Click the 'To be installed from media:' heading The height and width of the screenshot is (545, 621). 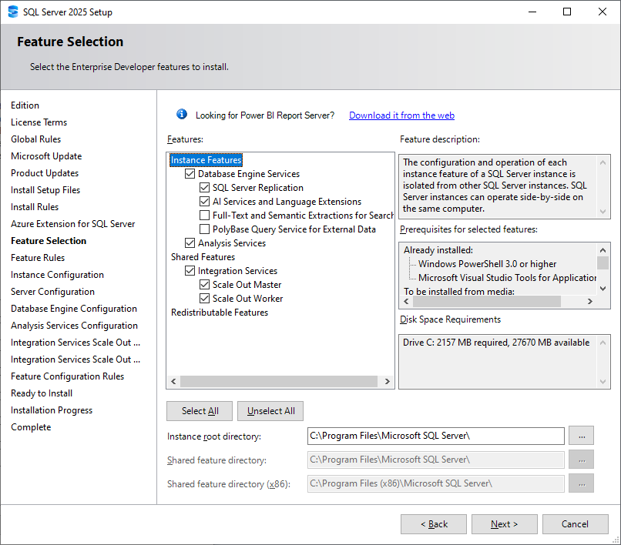[459, 291]
